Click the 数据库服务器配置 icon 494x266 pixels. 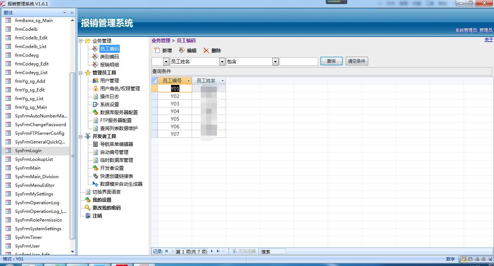[95, 112]
